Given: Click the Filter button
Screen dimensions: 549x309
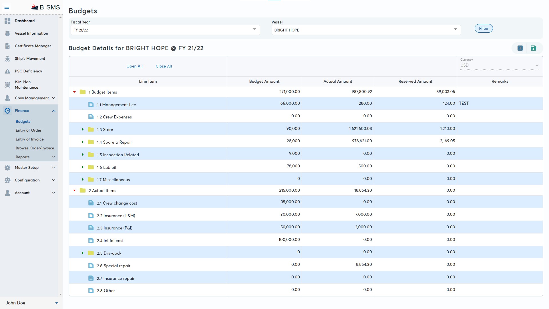Looking at the screenshot, I should tap(484, 28).
